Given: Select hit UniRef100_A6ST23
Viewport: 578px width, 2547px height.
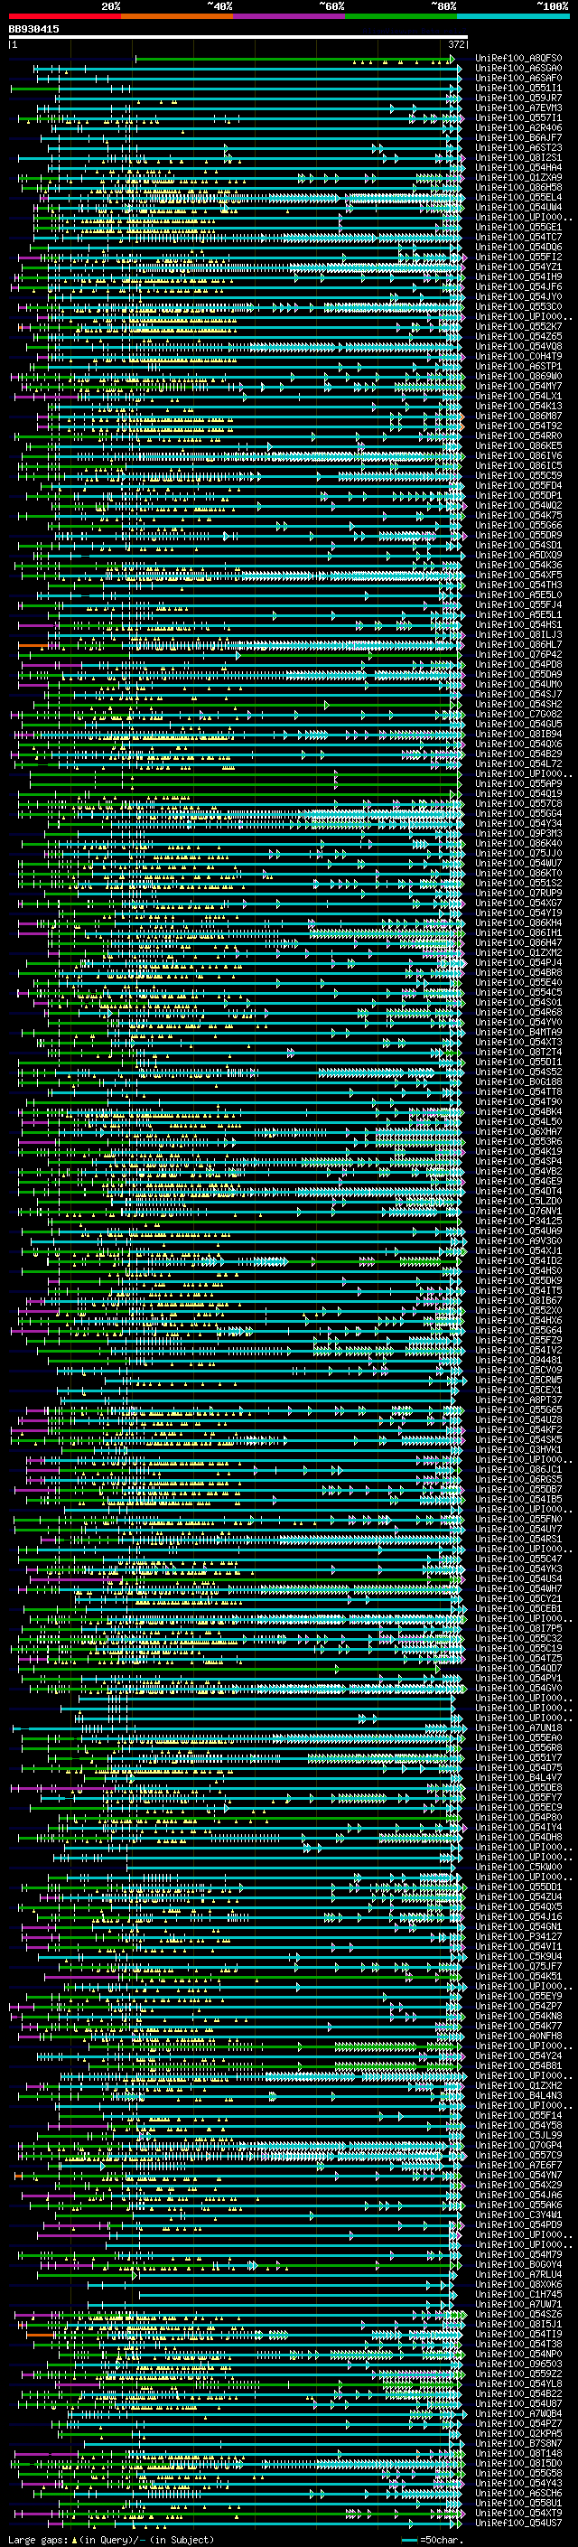Looking at the screenshot, I should click(517, 148).
